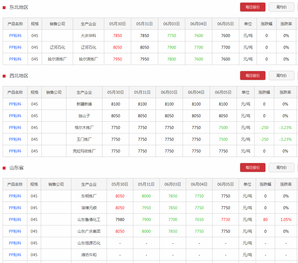The image size is (298, 263).
Task: Click 格尔木炼厂 producer cell
Action: tap(84, 128)
